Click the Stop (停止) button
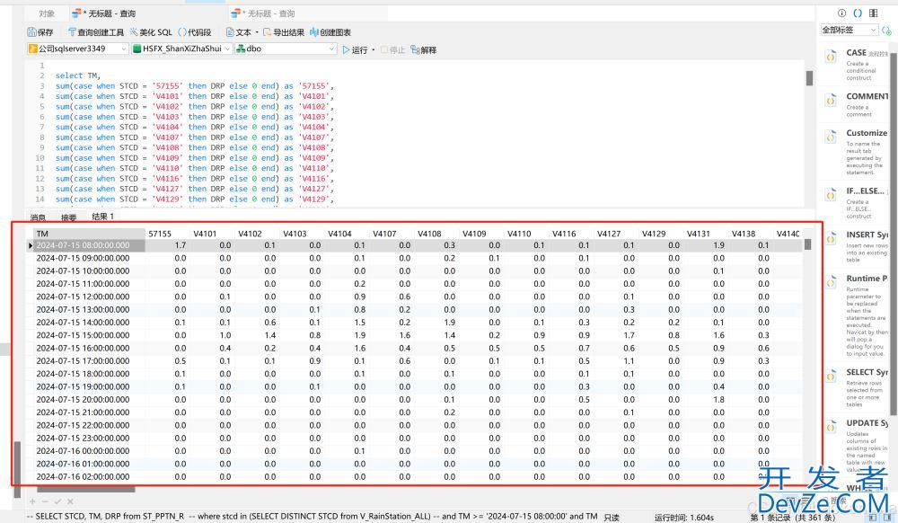The height and width of the screenshot is (523, 898). 393,50
